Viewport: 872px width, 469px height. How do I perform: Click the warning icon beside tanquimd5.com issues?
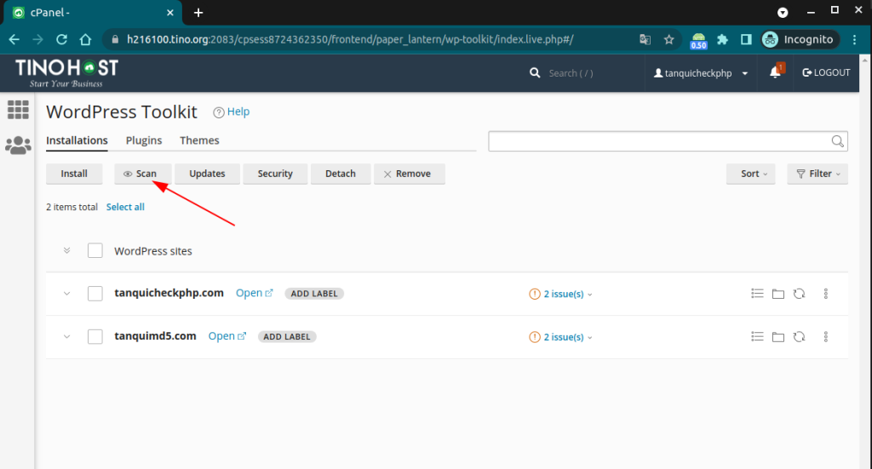tap(535, 337)
